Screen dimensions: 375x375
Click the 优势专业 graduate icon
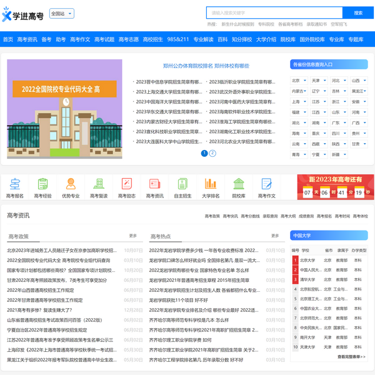(x=71, y=184)
